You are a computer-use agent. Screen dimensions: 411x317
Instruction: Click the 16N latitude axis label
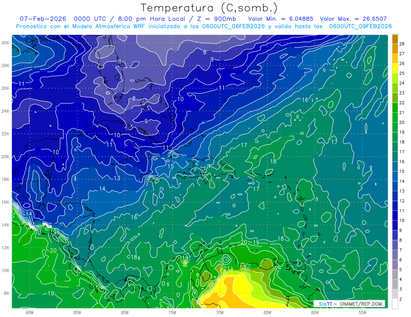(5, 202)
